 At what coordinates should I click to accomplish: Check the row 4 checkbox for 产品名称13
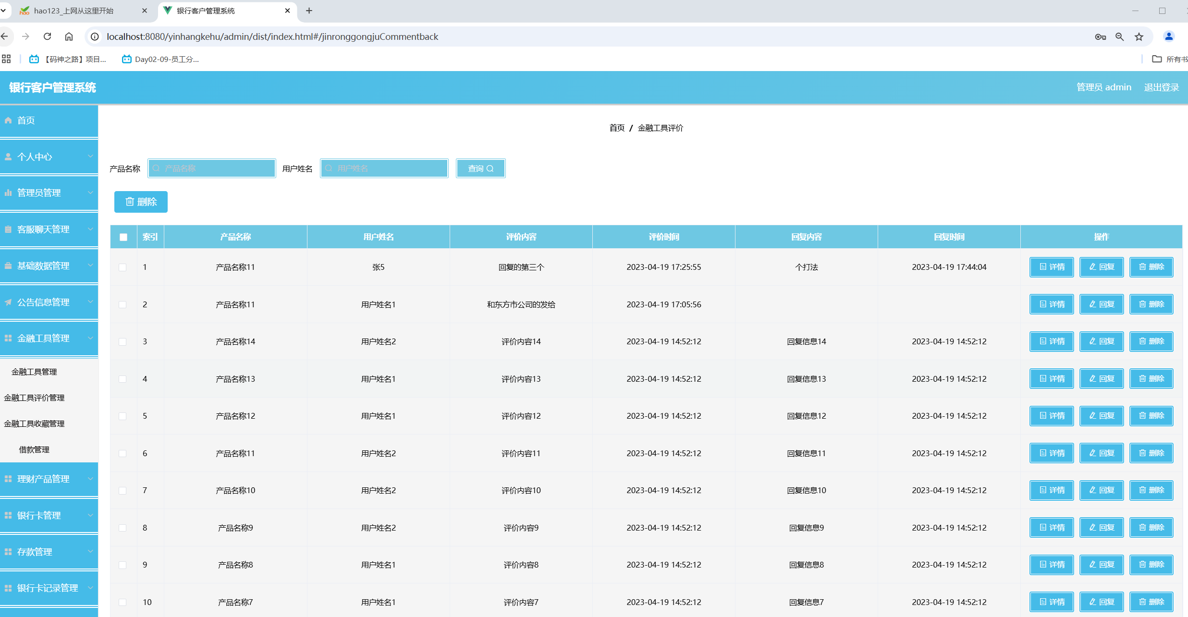122,379
